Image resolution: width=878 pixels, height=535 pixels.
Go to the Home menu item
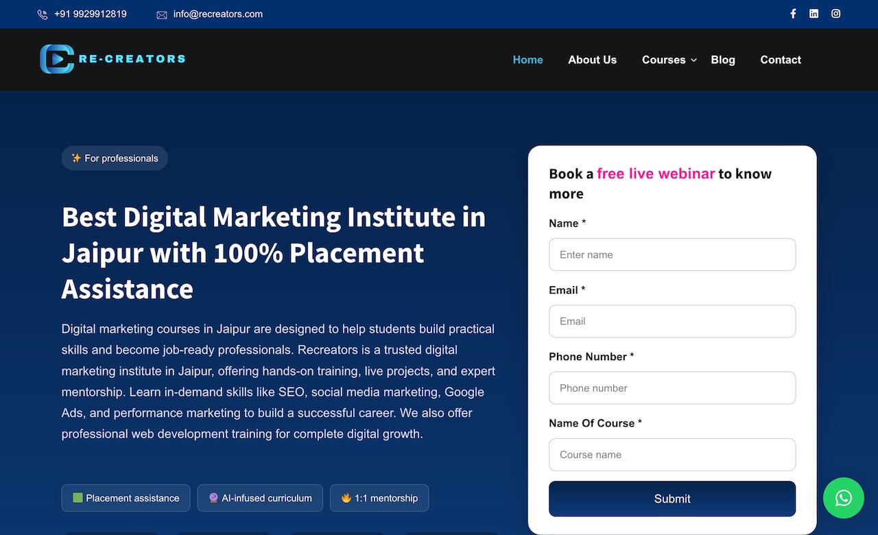(527, 60)
